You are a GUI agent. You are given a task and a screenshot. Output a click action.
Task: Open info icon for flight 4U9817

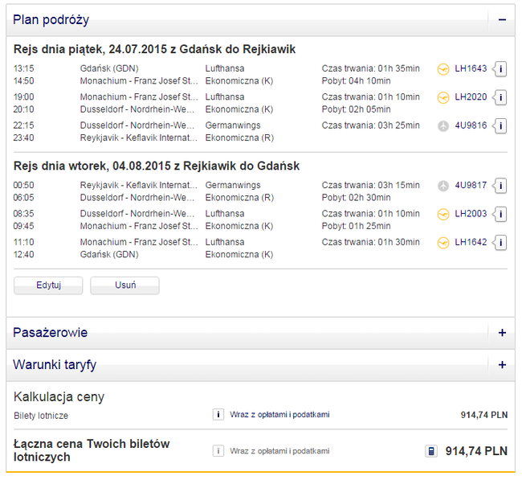[500, 186]
